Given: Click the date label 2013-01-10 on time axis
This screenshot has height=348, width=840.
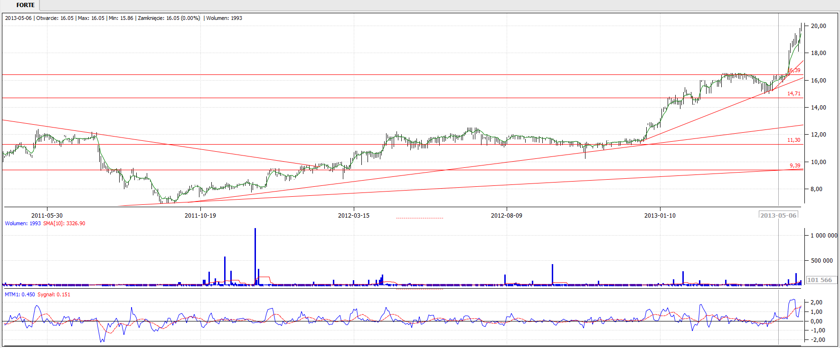Looking at the screenshot, I should [x=660, y=216].
